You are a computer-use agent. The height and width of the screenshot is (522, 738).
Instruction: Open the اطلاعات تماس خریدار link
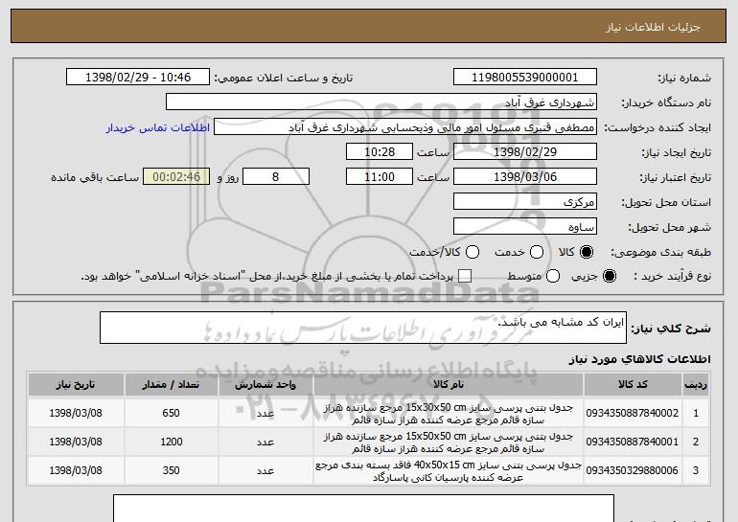pos(158,127)
